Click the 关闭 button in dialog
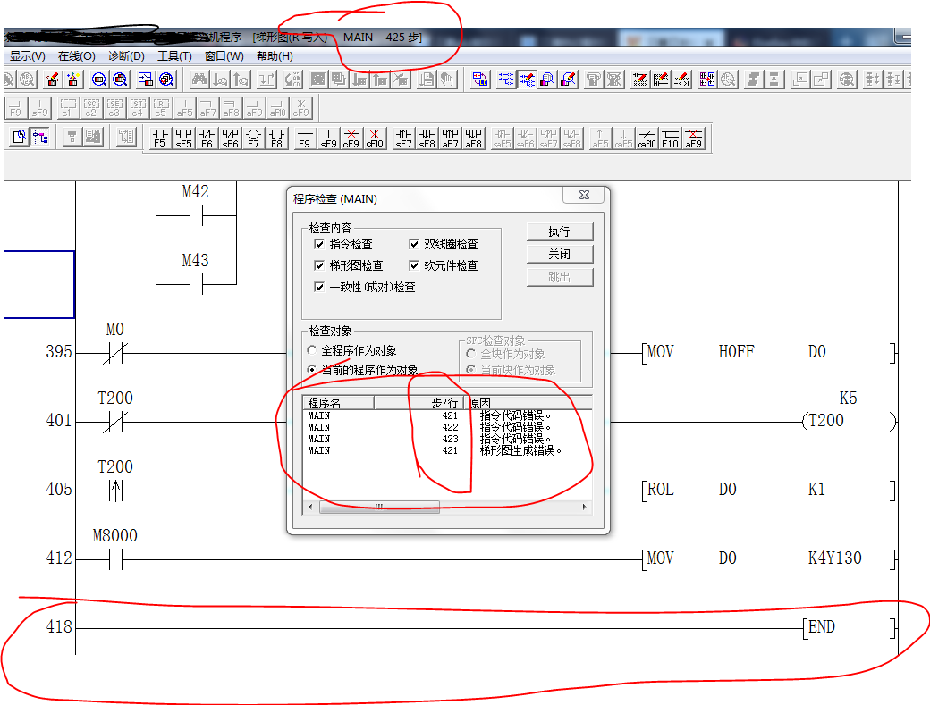930x705 pixels. (x=560, y=255)
